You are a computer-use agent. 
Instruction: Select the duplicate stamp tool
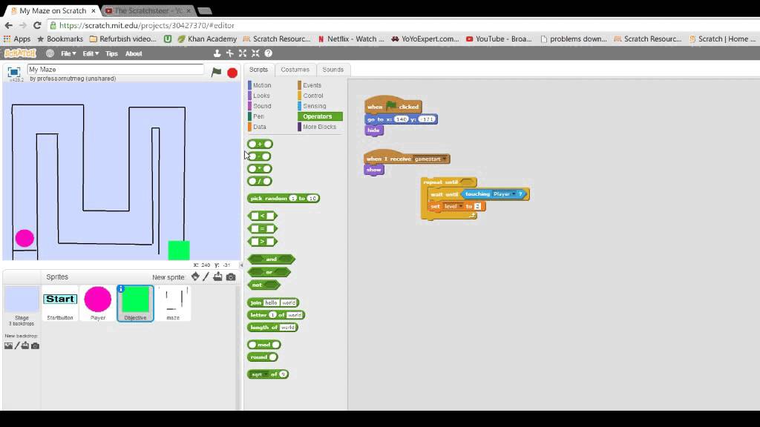coord(217,53)
